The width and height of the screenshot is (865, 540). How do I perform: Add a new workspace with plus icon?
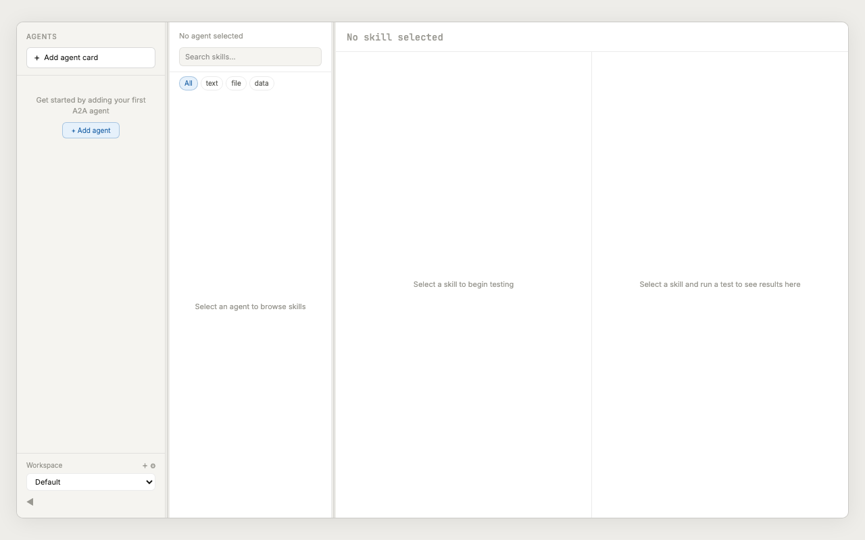tap(145, 466)
